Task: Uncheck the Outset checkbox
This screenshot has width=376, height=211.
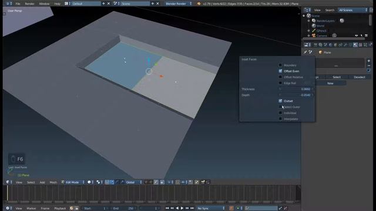Action: click(x=280, y=101)
